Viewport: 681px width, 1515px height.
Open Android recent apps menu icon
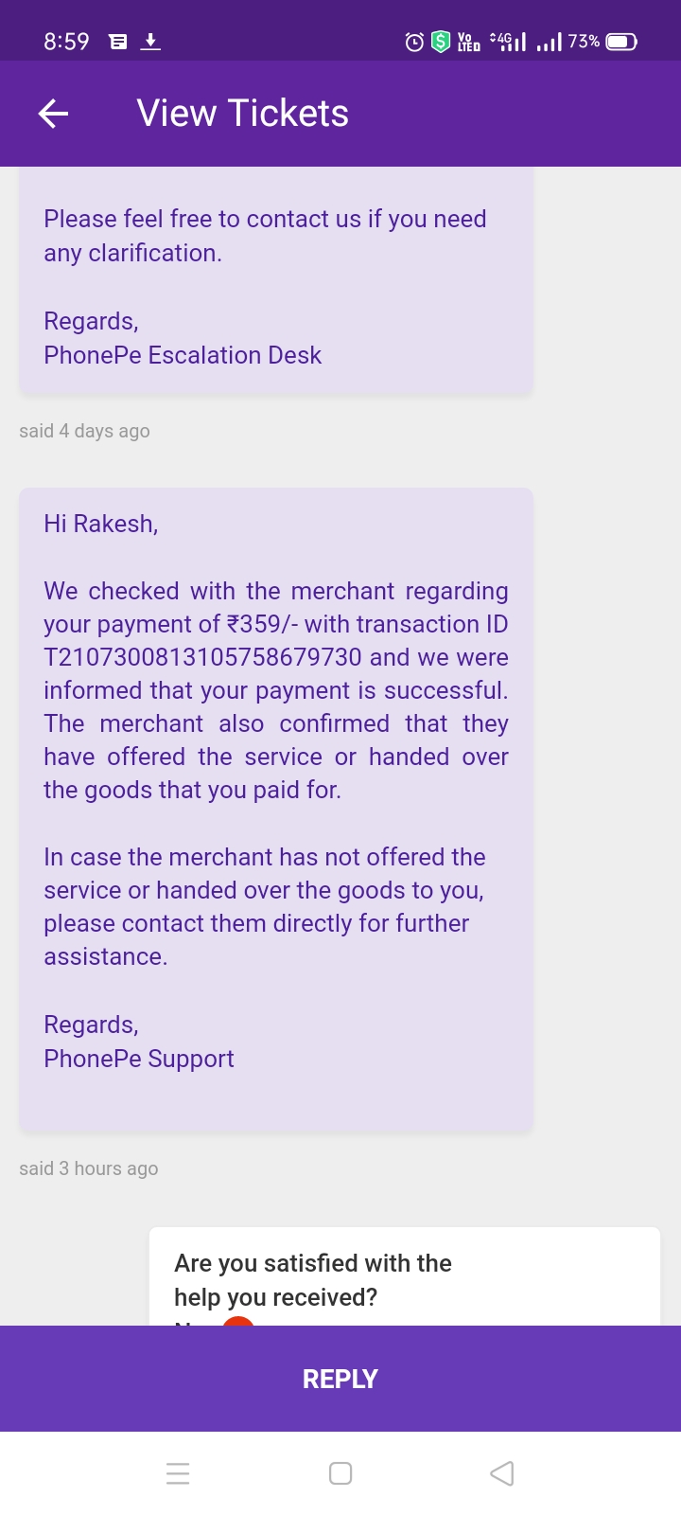178,1473
